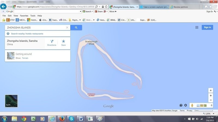Open the map help icon
The height and width of the screenshot is (122, 218).
181,105
